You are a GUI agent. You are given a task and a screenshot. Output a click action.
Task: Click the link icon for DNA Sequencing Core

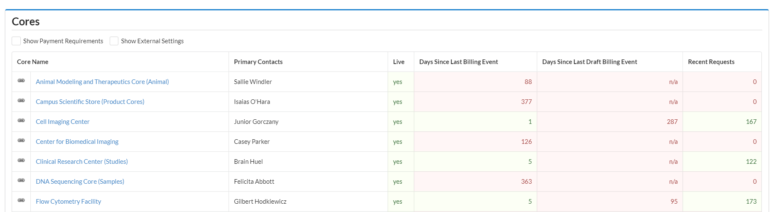[21, 180]
